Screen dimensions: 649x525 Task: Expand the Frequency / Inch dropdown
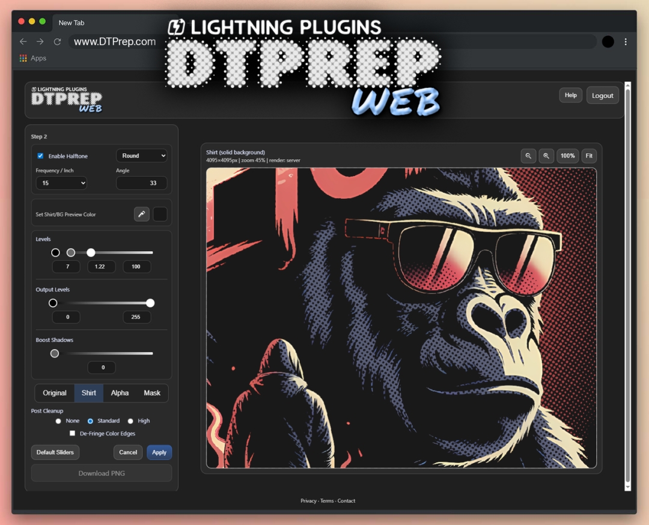61,183
